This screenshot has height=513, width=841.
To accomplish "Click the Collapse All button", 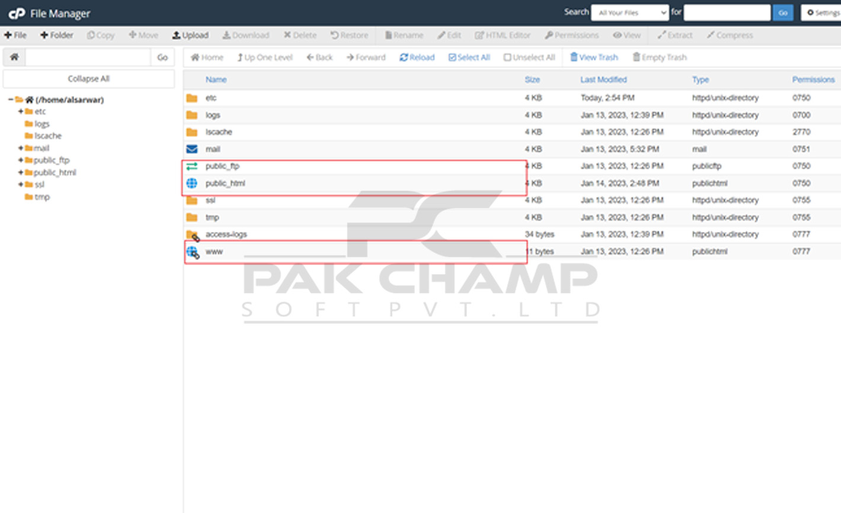I will pyautogui.click(x=89, y=79).
